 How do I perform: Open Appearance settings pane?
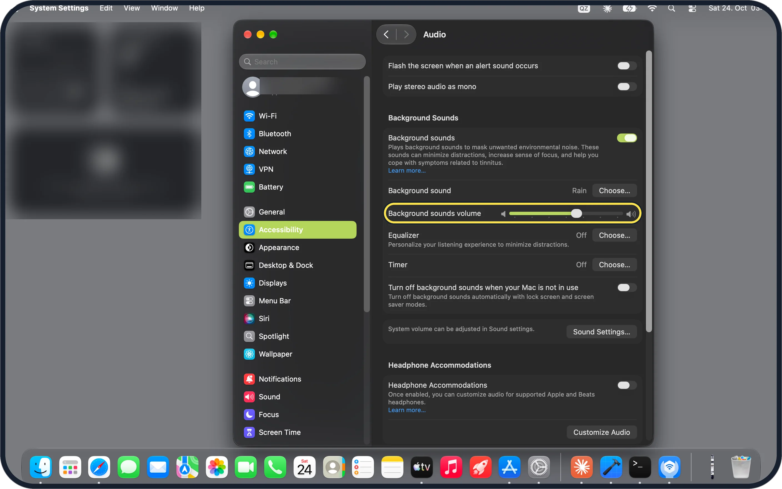pos(297,247)
